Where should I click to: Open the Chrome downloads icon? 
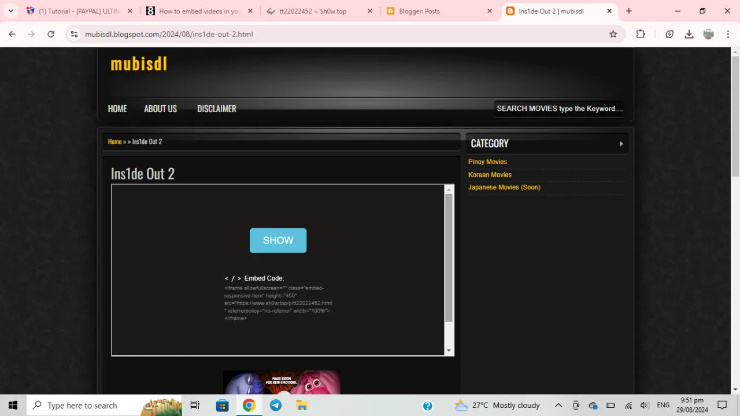689,34
